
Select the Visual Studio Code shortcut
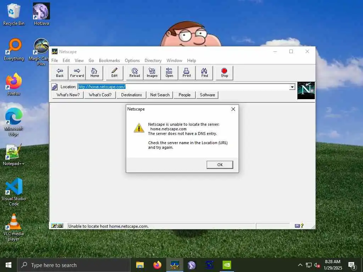[x=14, y=192]
